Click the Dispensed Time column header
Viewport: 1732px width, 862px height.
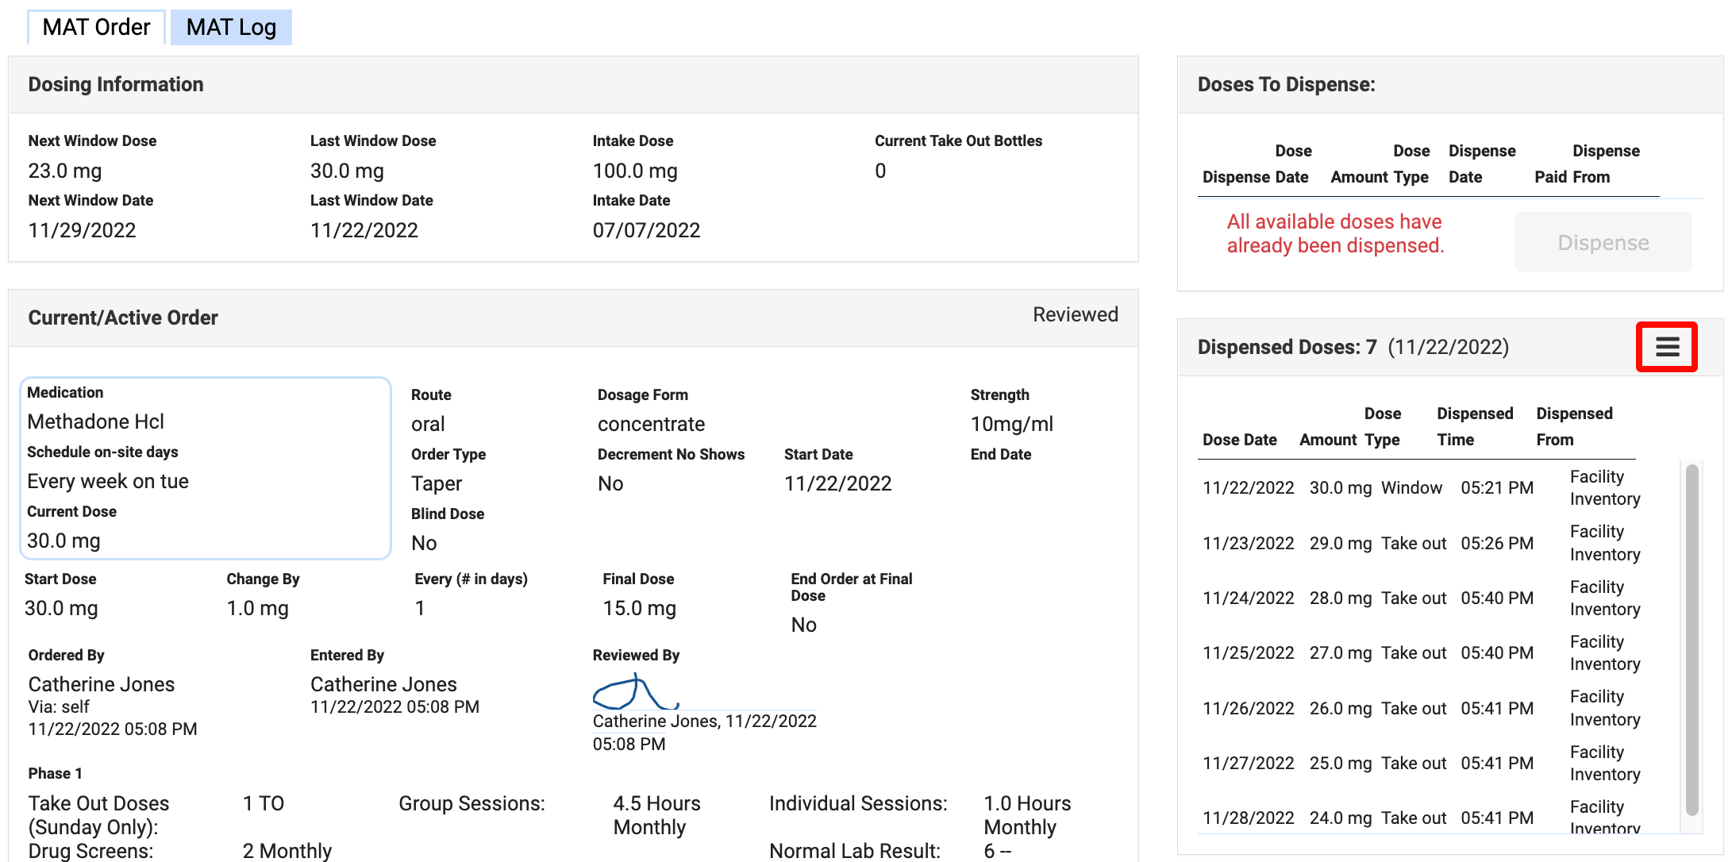(x=1474, y=426)
